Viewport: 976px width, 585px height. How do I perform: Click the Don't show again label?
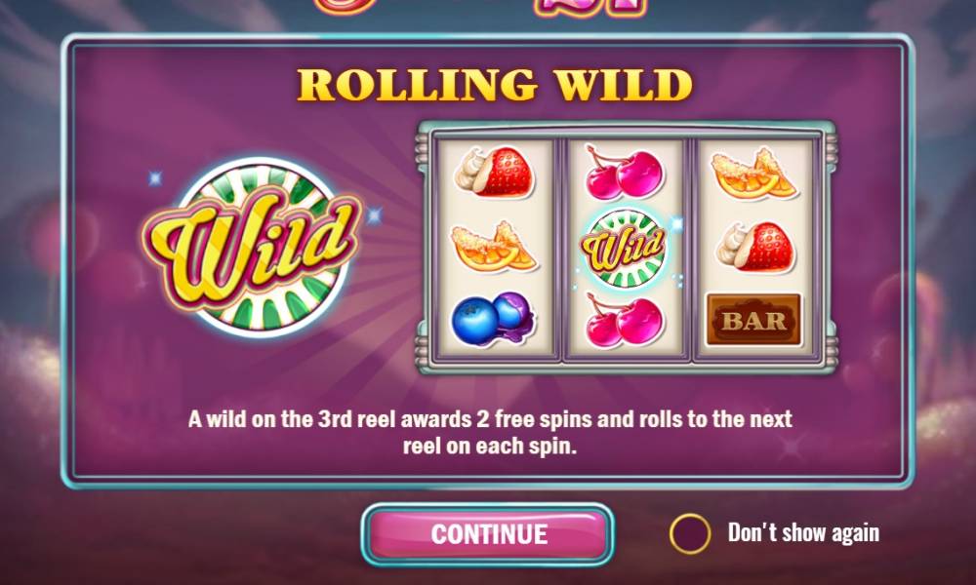pyautogui.click(x=803, y=532)
